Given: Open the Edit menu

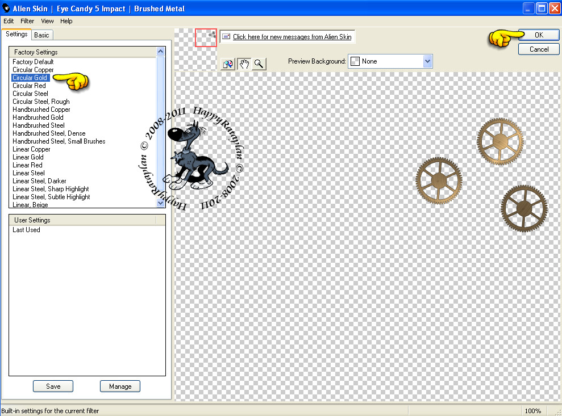Looking at the screenshot, I should [x=9, y=21].
